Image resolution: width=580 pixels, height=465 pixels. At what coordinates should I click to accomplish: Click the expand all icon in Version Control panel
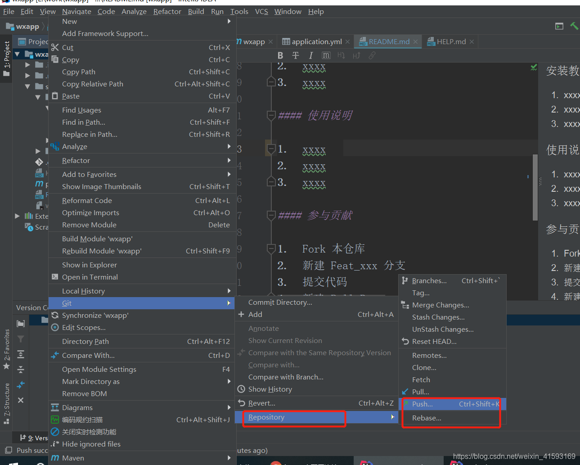click(x=21, y=354)
